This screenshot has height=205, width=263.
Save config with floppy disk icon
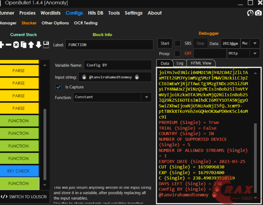pos(46,44)
